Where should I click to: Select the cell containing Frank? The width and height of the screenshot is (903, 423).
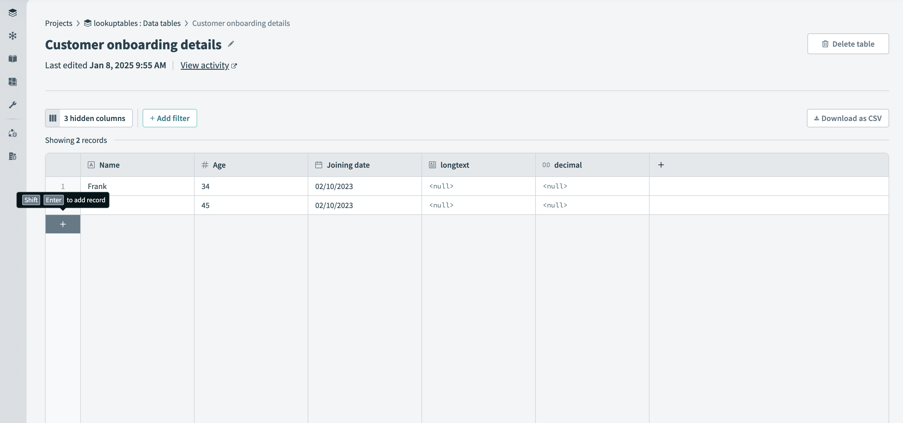(97, 186)
